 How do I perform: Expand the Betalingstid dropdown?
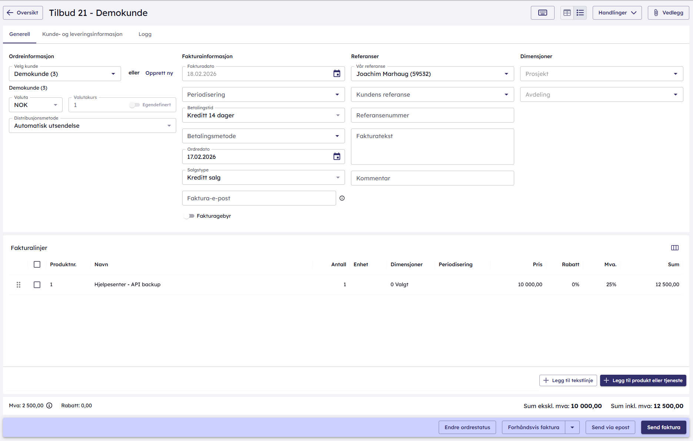[x=263, y=115]
